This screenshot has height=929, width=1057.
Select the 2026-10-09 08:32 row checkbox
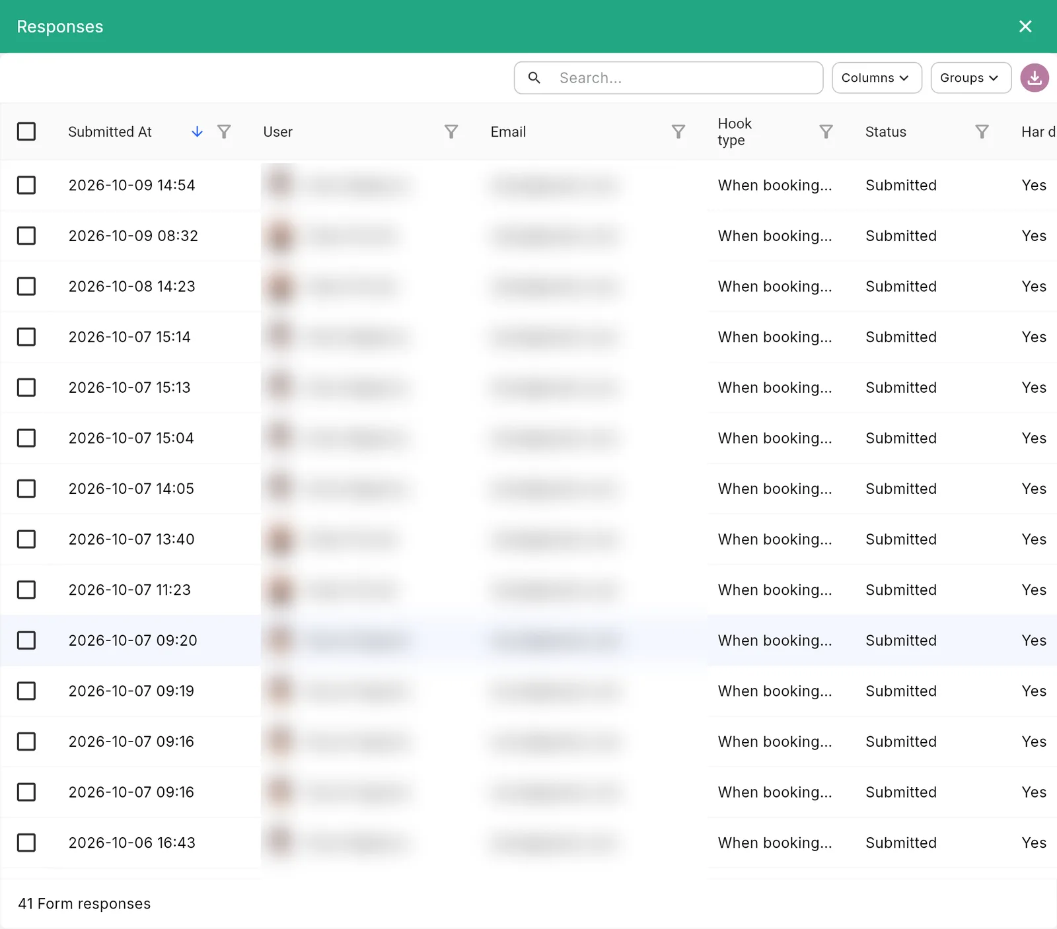(26, 236)
